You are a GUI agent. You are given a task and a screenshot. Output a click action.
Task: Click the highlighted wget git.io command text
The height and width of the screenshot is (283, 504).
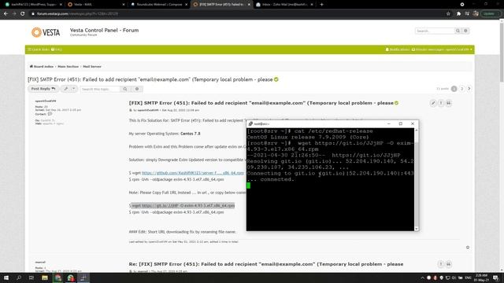click(x=183, y=205)
